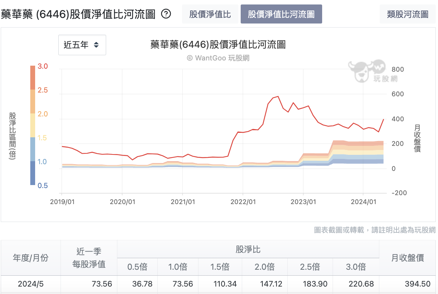Click the 800 right axis label
Image resolution: width=438 pixels, height=294 pixels.
click(x=398, y=69)
